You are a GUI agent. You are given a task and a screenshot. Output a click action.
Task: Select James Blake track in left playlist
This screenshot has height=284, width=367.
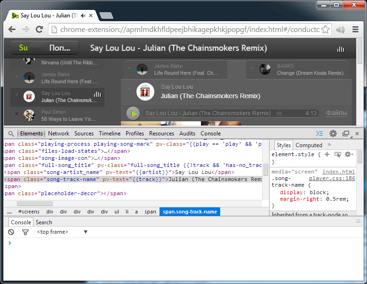[57, 78]
